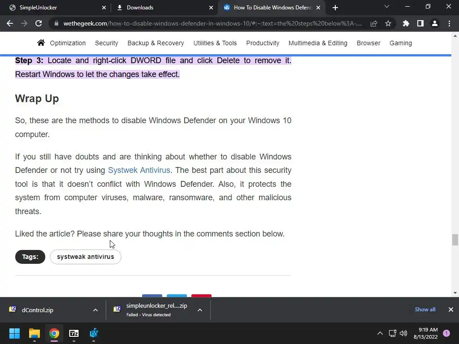Open the Gaming menu
Viewport: 459px width, 344px height.
pos(400,43)
